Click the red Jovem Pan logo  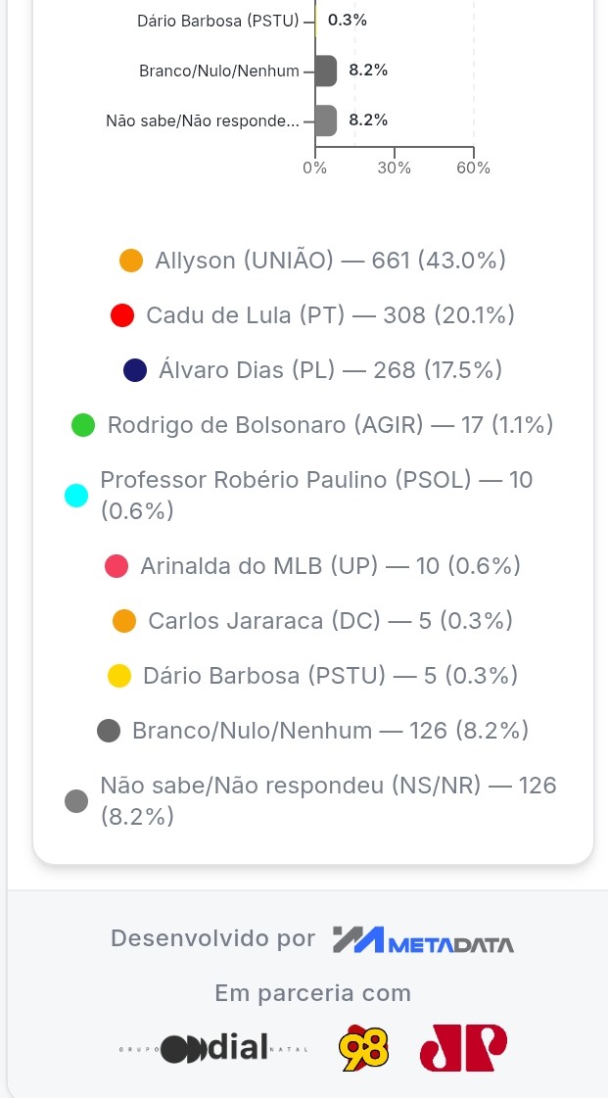pos(463,1048)
